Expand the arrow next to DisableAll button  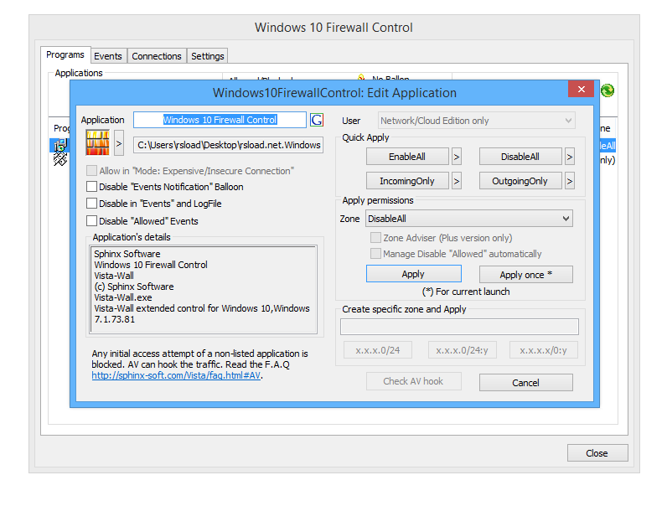point(570,157)
